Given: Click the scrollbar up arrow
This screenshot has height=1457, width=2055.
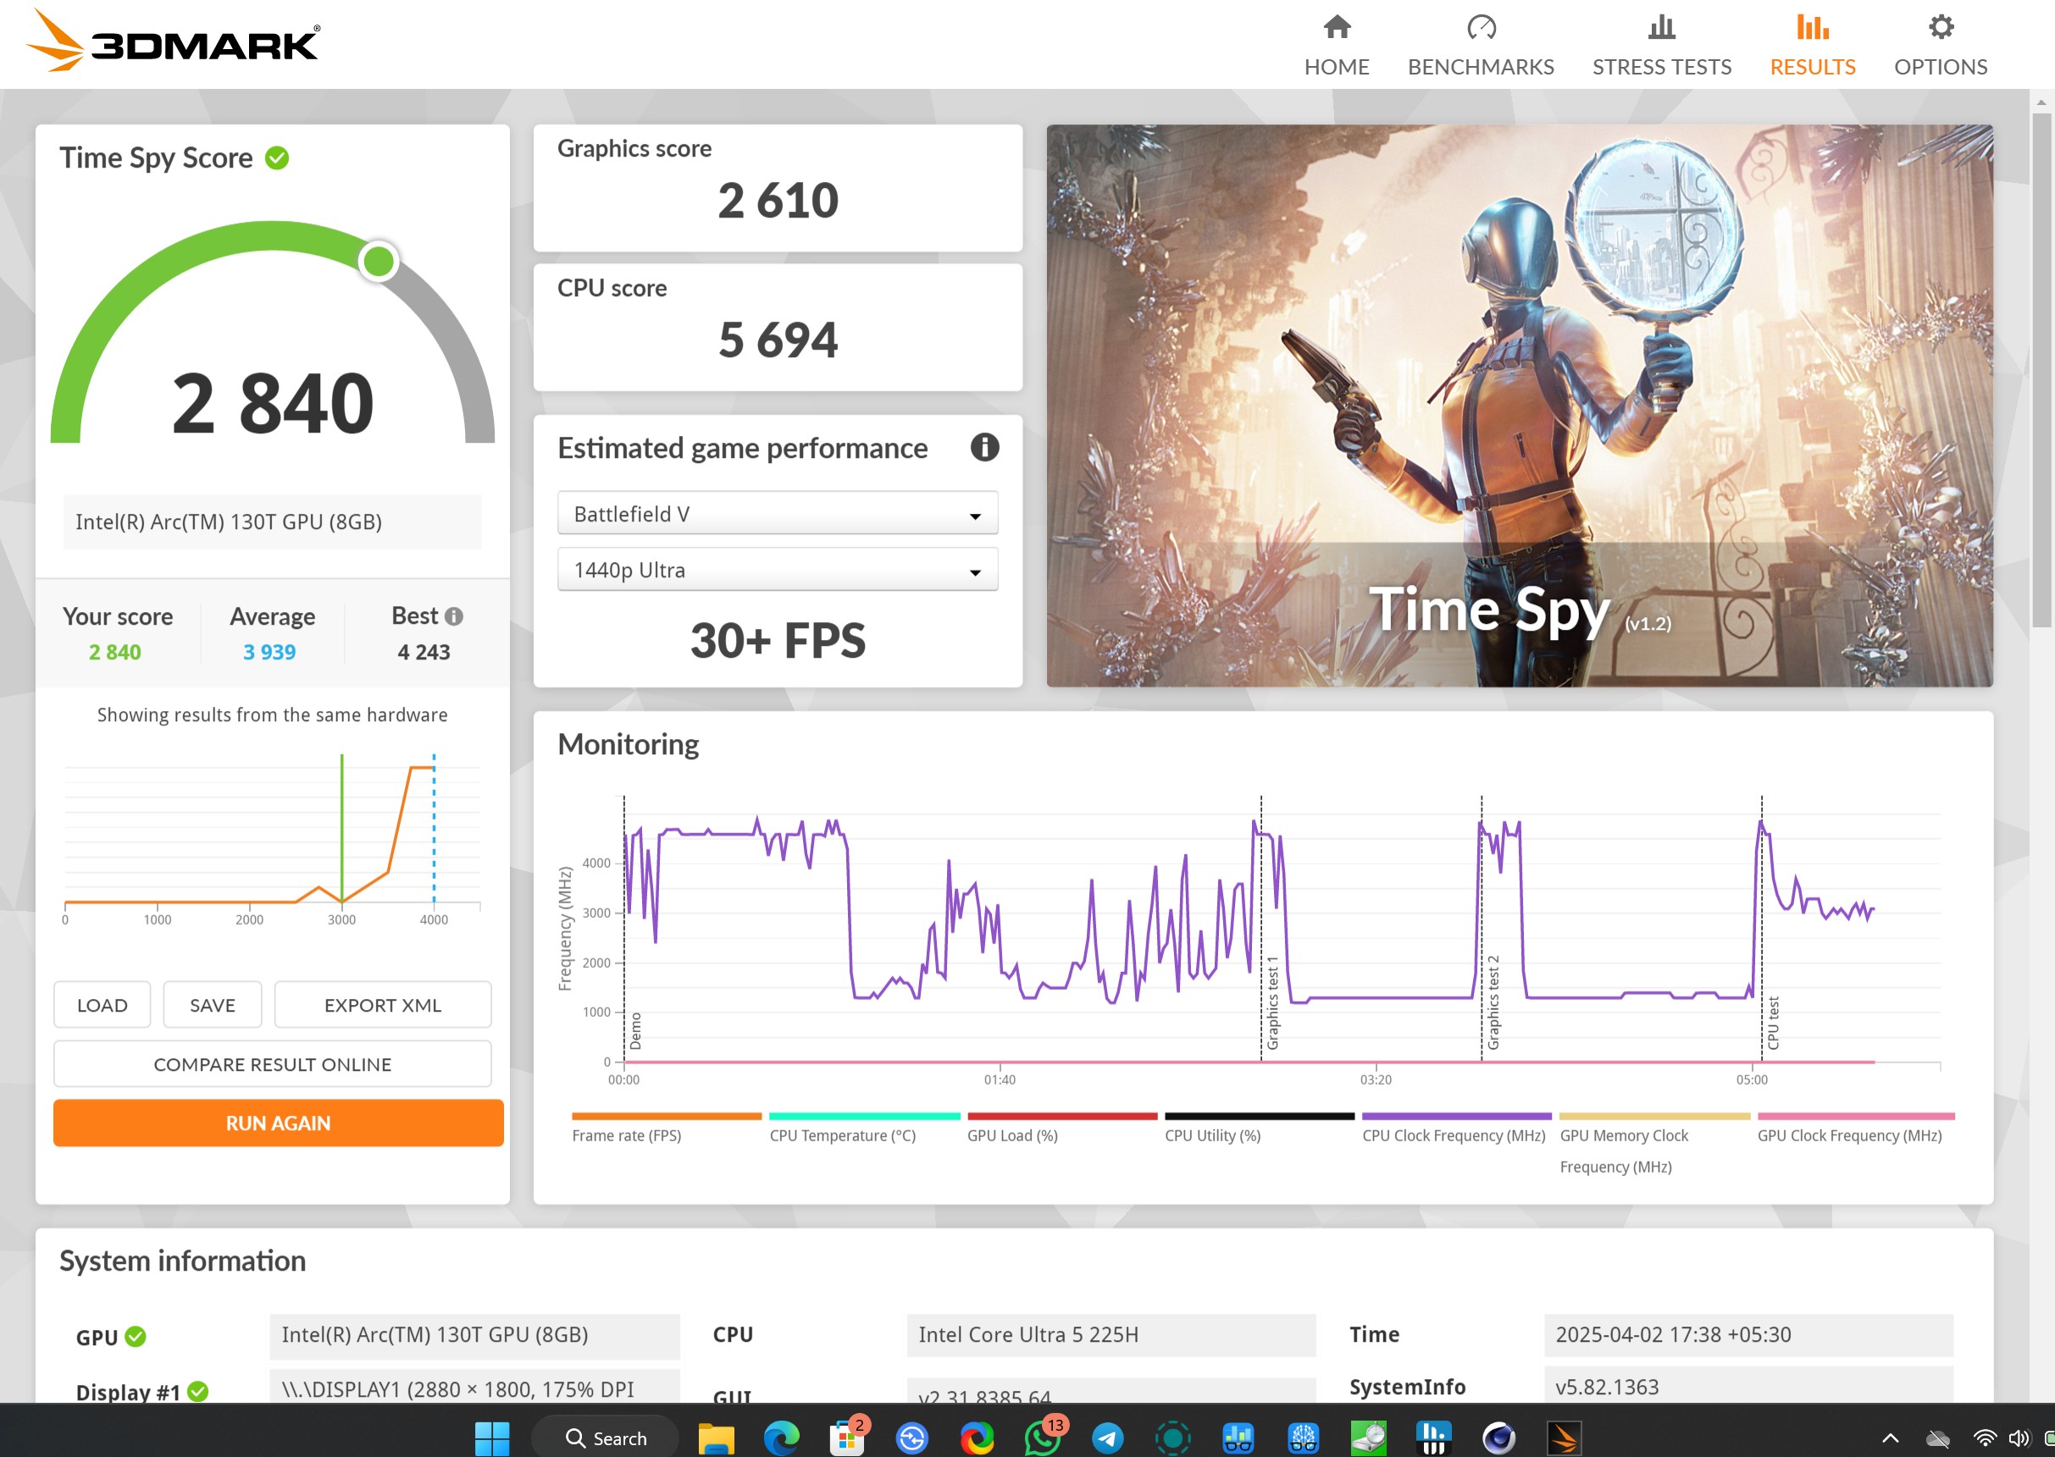Looking at the screenshot, I should pos(2041,102).
